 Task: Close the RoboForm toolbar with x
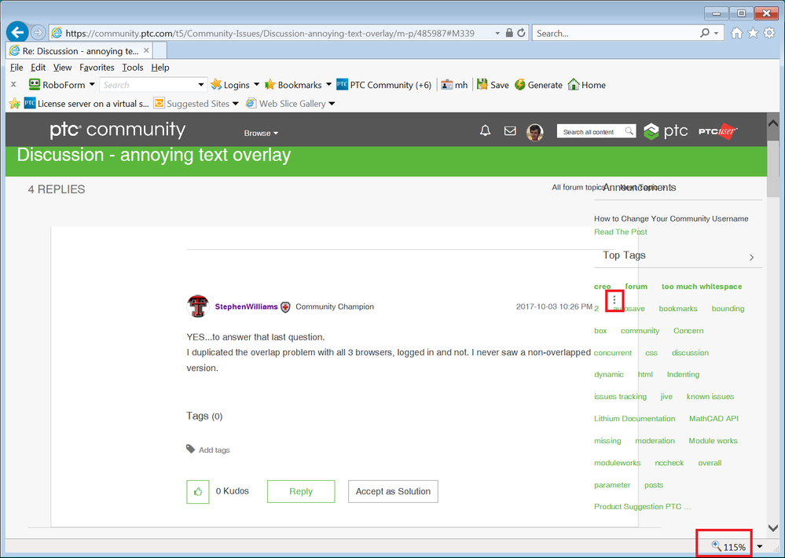[x=13, y=84]
